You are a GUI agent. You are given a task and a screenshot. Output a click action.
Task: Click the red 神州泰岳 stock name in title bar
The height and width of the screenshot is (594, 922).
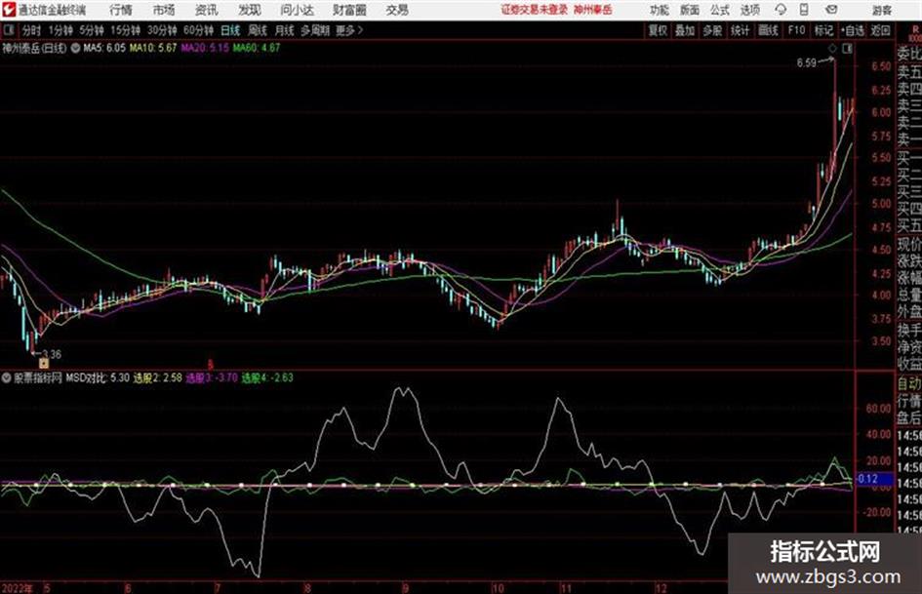[593, 10]
